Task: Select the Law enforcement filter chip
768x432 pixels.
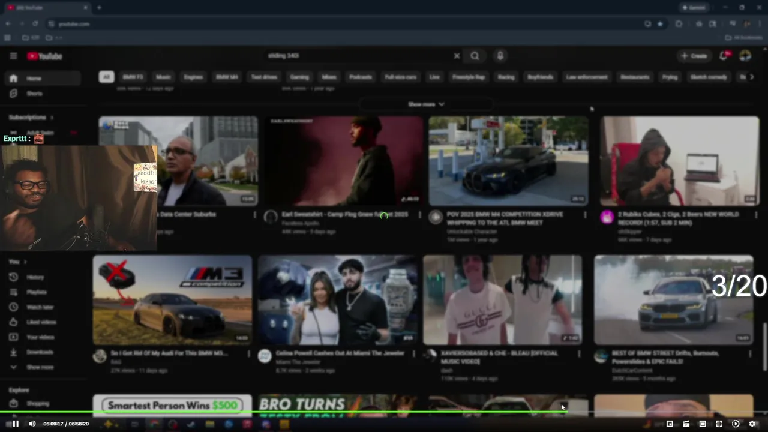Action: (587, 77)
